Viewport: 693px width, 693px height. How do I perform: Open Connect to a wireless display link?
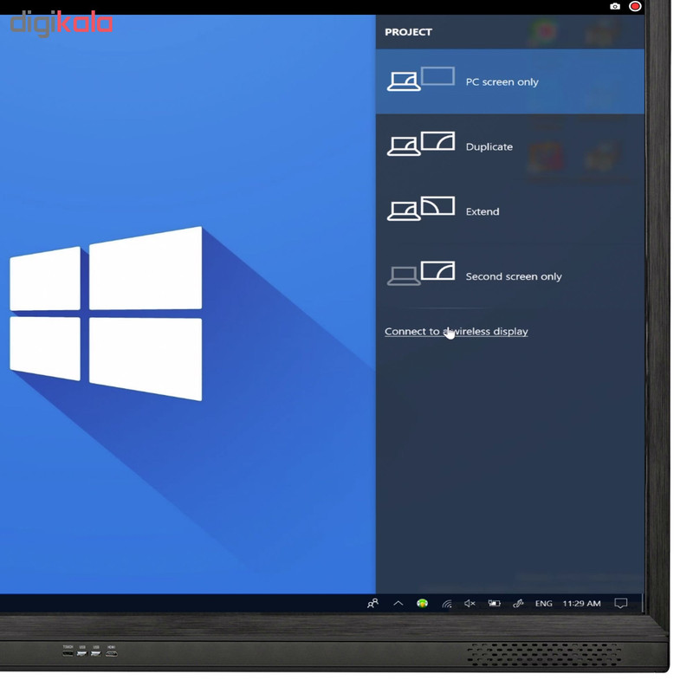(457, 332)
